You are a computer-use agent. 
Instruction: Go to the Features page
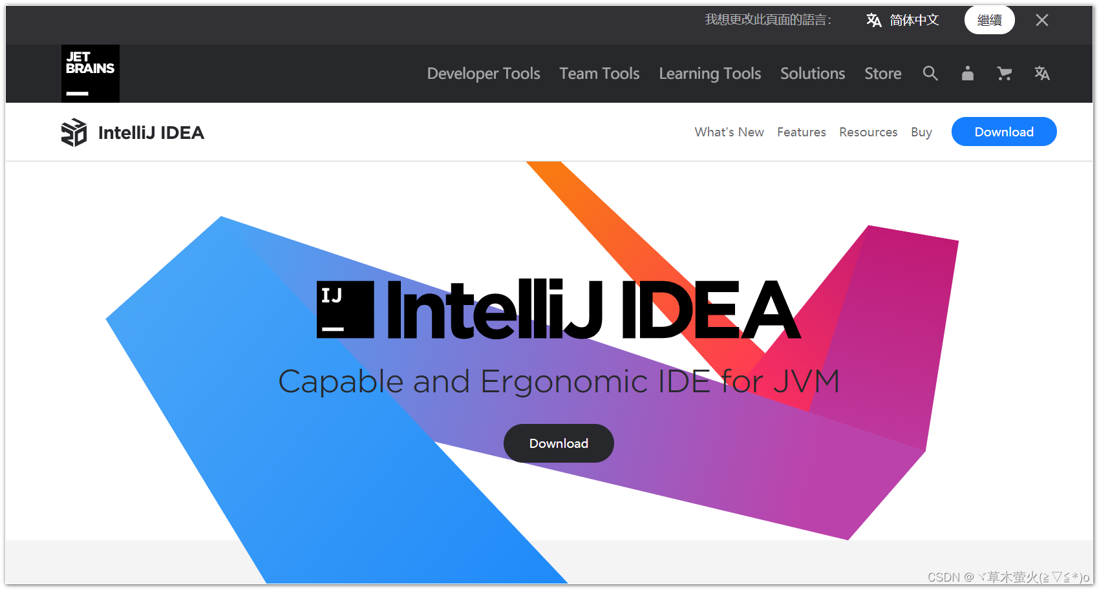[801, 132]
